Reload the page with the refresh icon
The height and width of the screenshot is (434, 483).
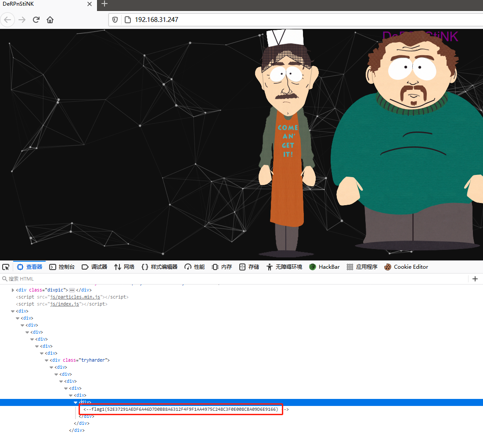(36, 20)
